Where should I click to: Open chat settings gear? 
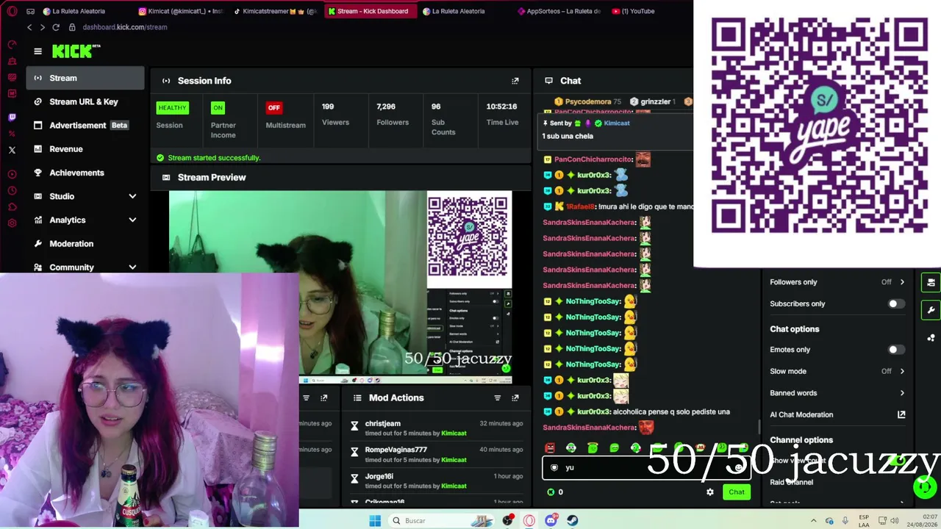point(710,492)
